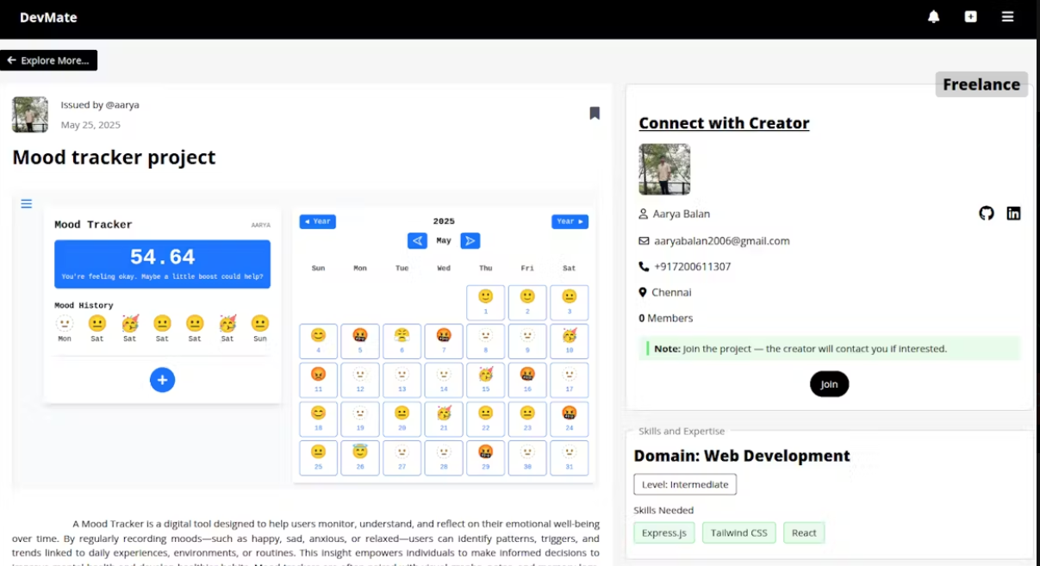This screenshot has width=1040, height=566.
Task: Select the React skill tag
Action: 804,532
